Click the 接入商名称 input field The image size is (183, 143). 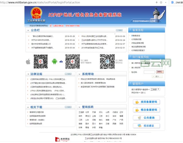click(x=153, y=67)
